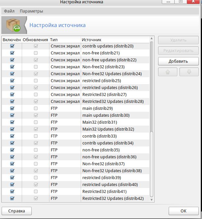This screenshot has width=202, height=219.
Task: Click the rpm package box icon
Action: pyautogui.click(x=13, y=25)
